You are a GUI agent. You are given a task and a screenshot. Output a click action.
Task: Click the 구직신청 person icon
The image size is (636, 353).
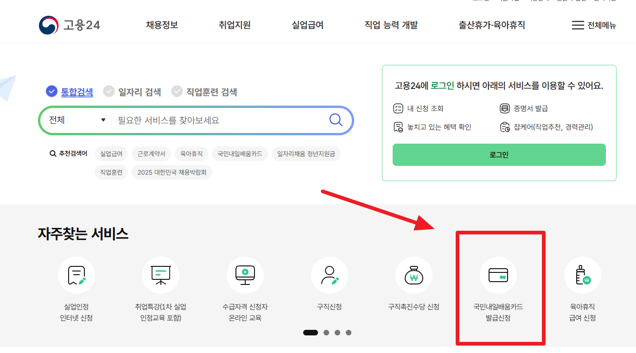[x=329, y=275]
